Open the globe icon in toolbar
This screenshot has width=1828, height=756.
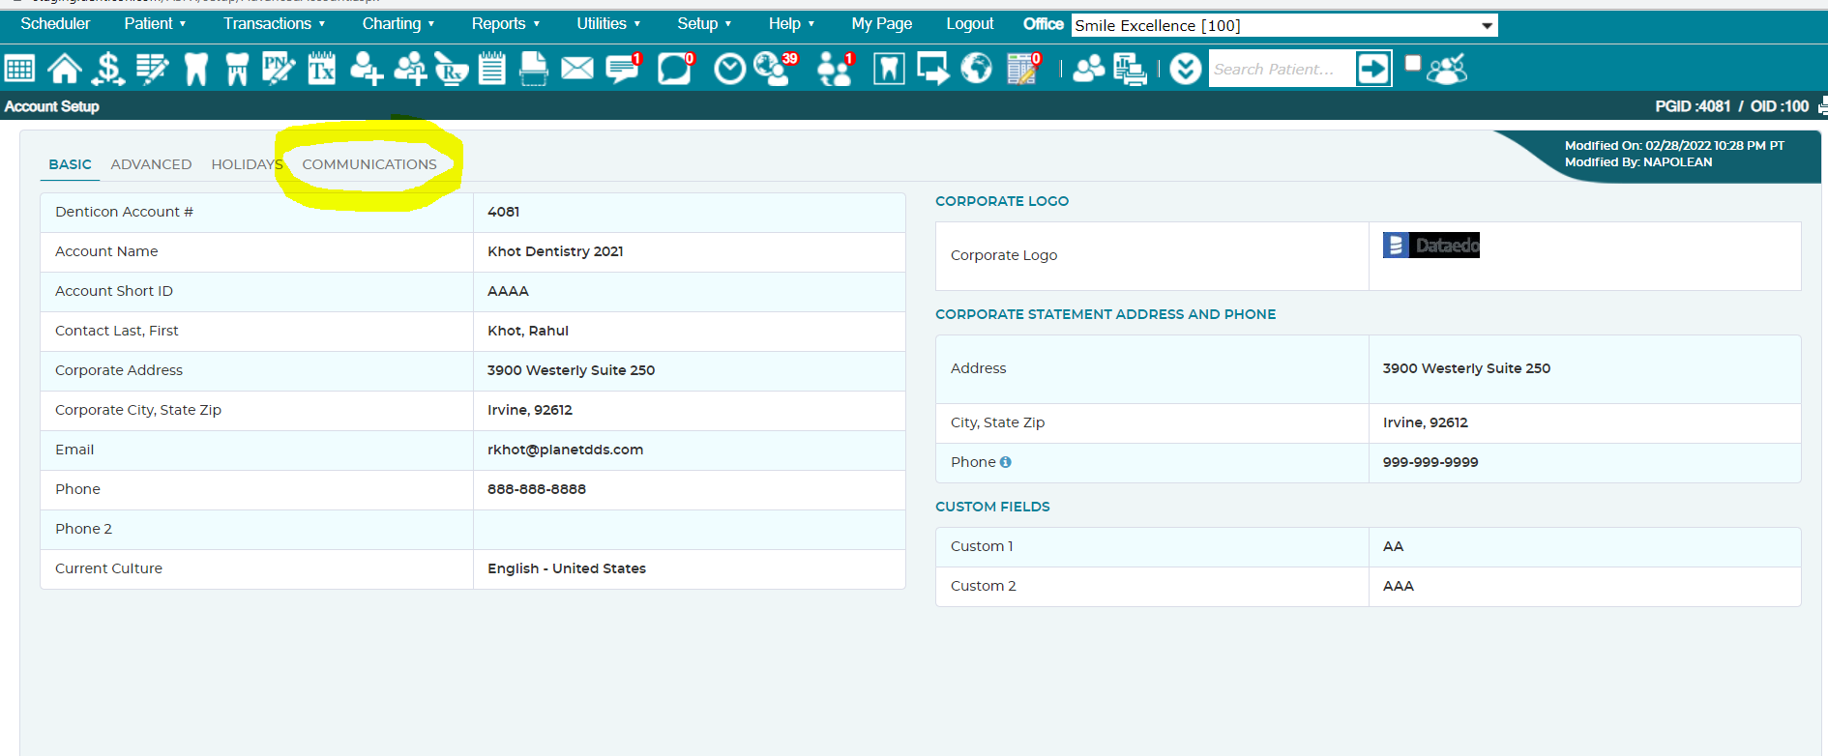(976, 69)
